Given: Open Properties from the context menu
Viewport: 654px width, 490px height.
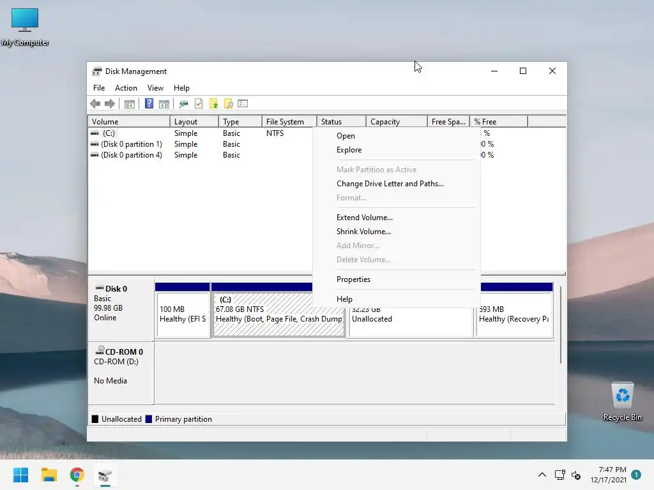Looking at the screenshot, I should click(x=396, y=279).
